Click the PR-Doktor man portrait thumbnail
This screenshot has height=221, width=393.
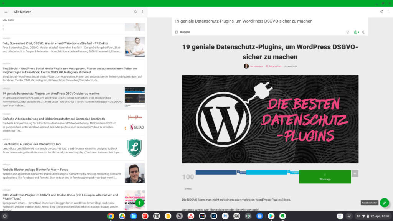[135, 47]
